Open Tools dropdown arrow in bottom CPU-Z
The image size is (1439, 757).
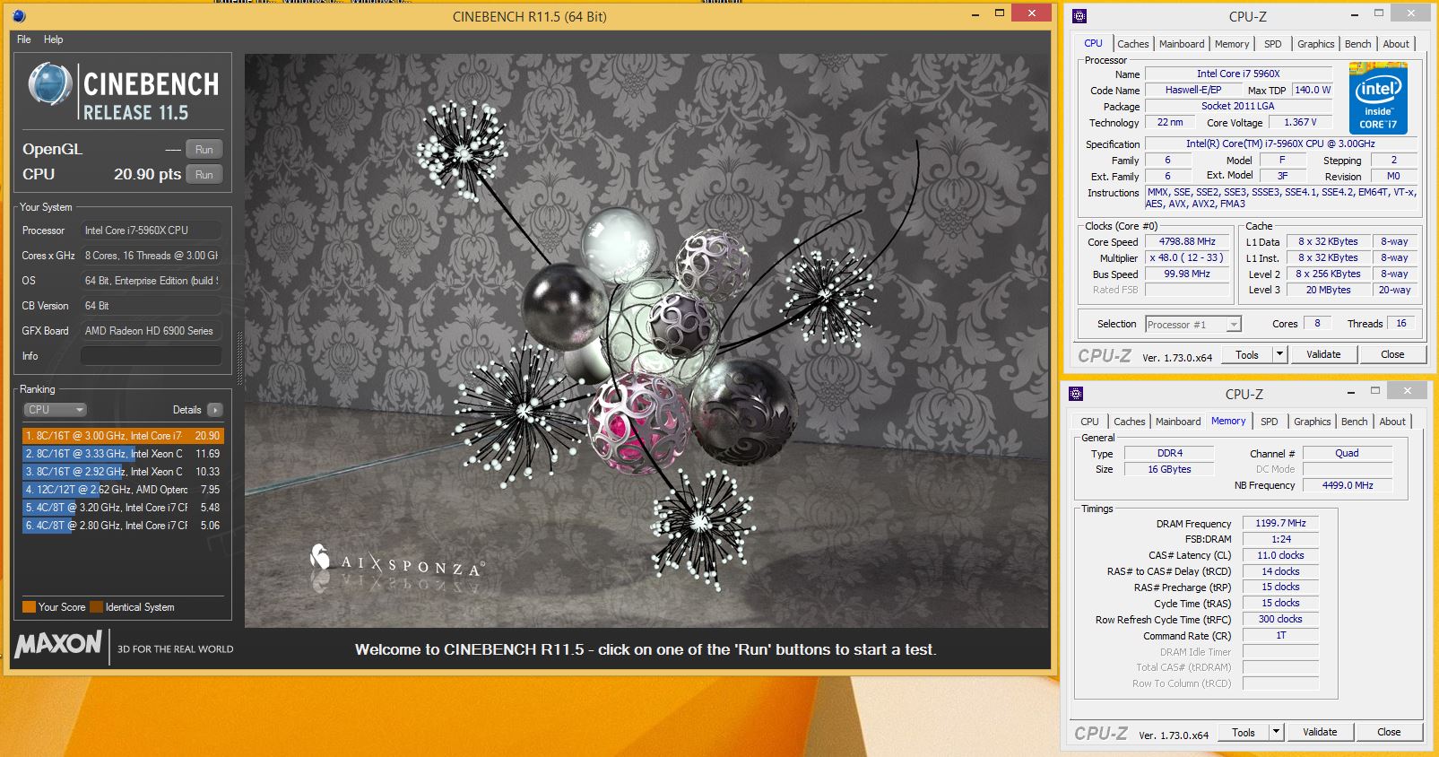coord(1277,733)
